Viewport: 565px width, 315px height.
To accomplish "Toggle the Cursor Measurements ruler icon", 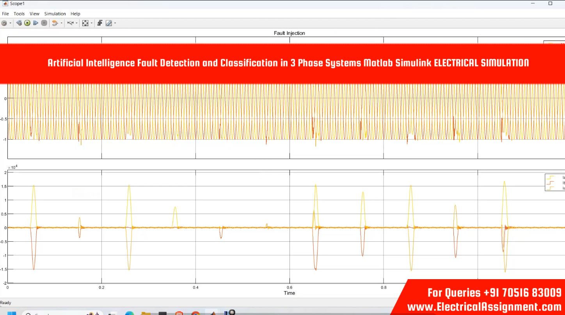I will 108,23.
